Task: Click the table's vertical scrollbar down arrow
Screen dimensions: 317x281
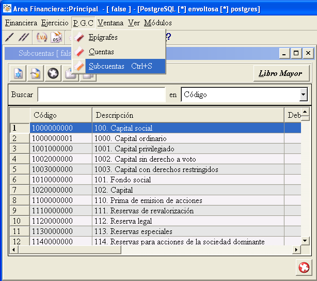Action: coord(305,241)
